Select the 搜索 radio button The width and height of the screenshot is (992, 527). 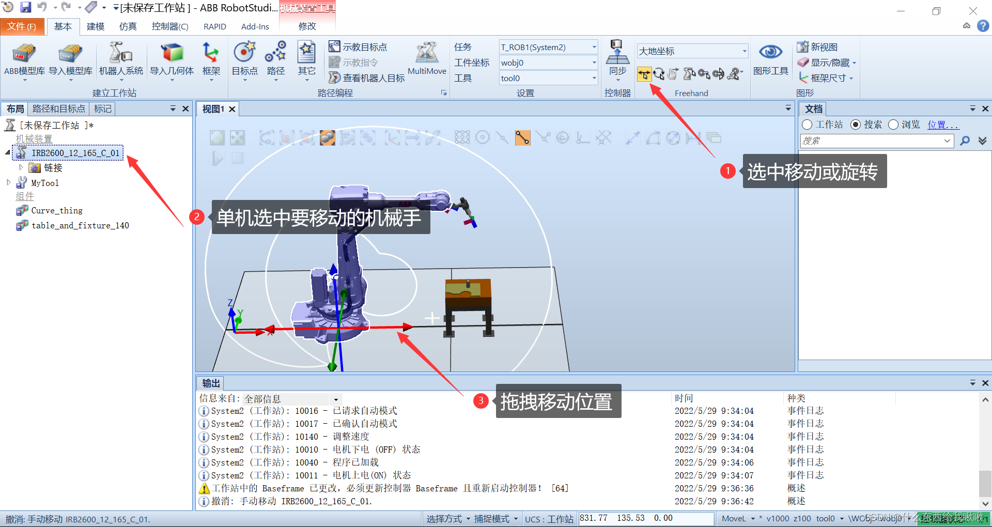click(855, 125)
